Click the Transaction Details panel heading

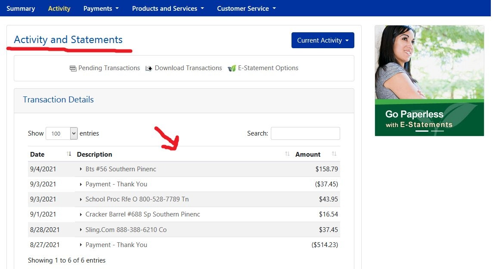coord(58,99)
